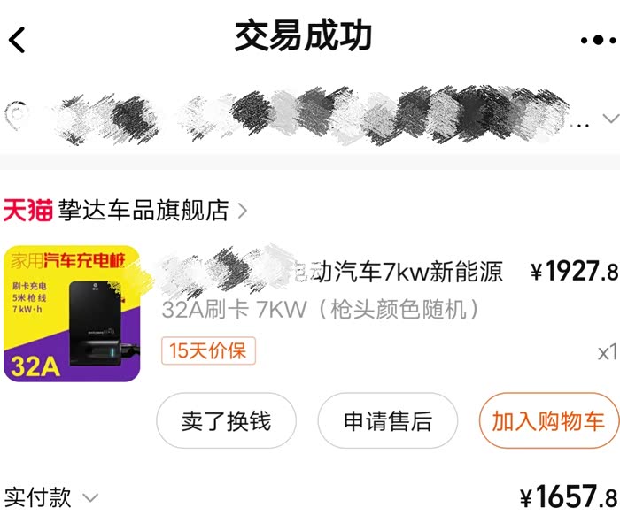This screenshot has width=620, height=531.
Task: Open the 挚达车品旗舰店 store name link
Action: coord(143,210)
